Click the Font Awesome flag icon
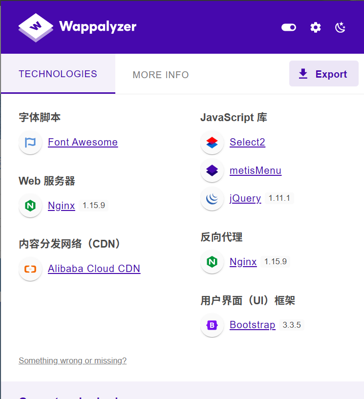Viewport: 364px width, 399px height. [x=30, y=142]
